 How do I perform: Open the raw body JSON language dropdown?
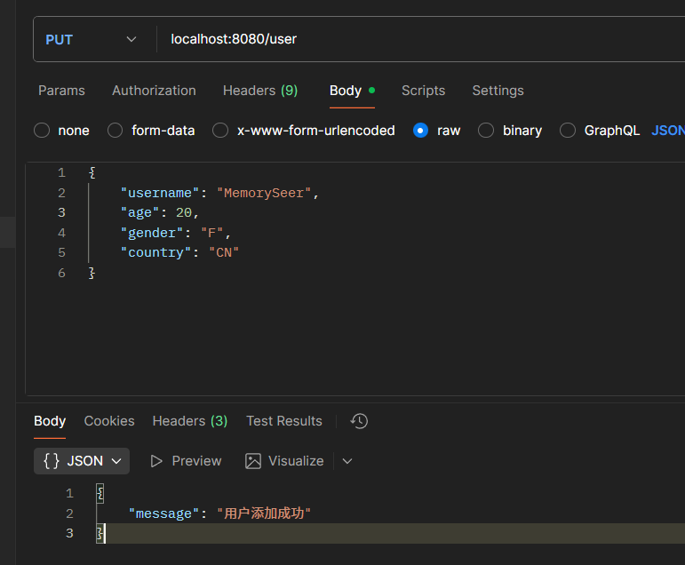pyautogui.click(x=668, y=131)
